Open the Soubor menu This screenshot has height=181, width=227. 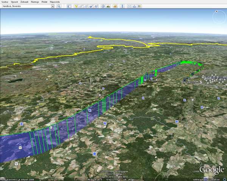5,2
